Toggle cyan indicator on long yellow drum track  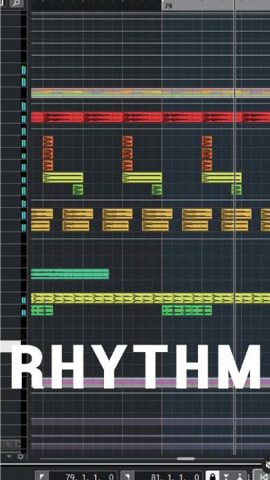23,300
